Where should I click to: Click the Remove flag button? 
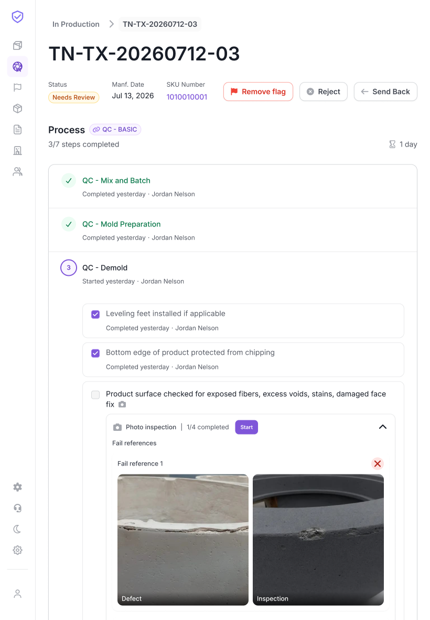click(x=258, y=92)
